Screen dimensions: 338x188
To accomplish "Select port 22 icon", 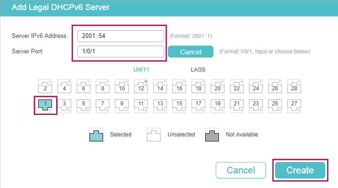I will pyautogui.click(x=237, y=86).
